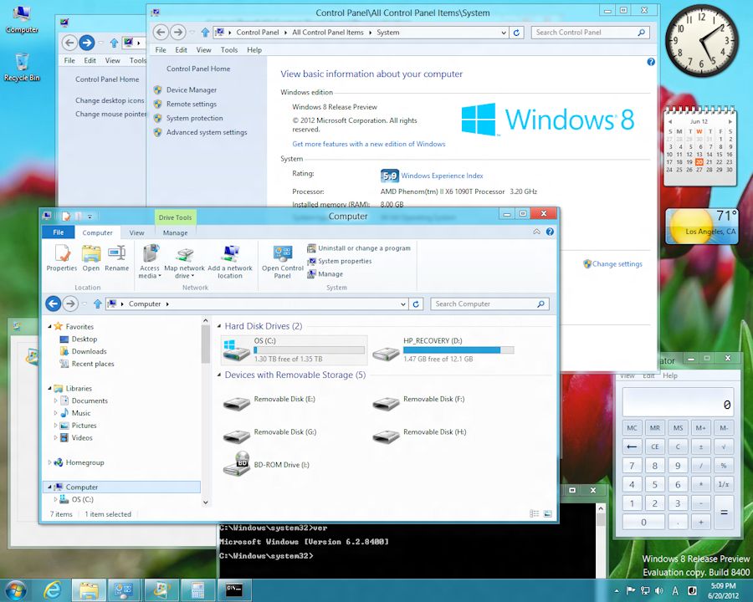Click the 7 key in Calculator

632,465
